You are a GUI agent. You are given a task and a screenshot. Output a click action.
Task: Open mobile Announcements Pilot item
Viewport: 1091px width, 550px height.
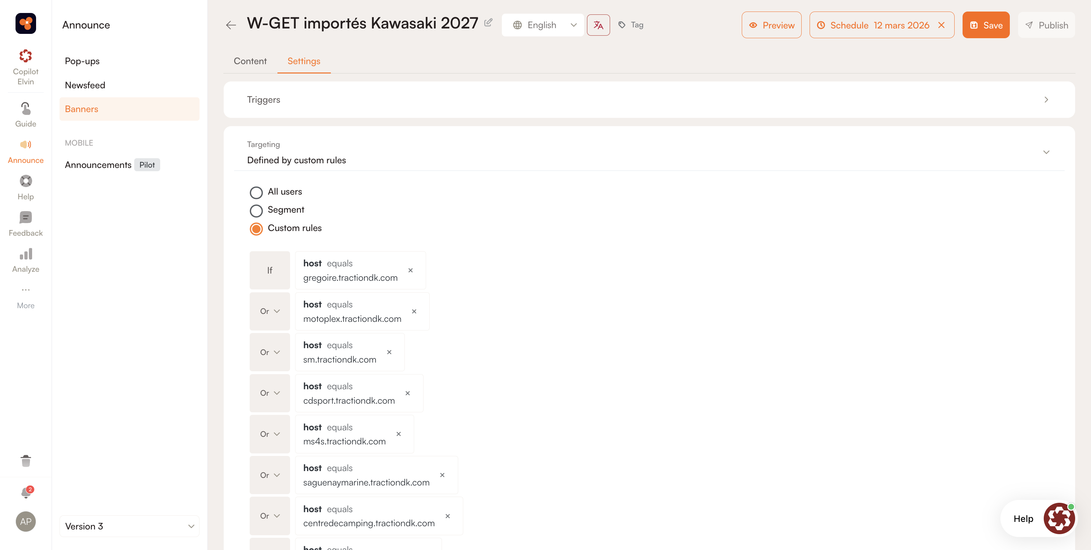point(112,165)
